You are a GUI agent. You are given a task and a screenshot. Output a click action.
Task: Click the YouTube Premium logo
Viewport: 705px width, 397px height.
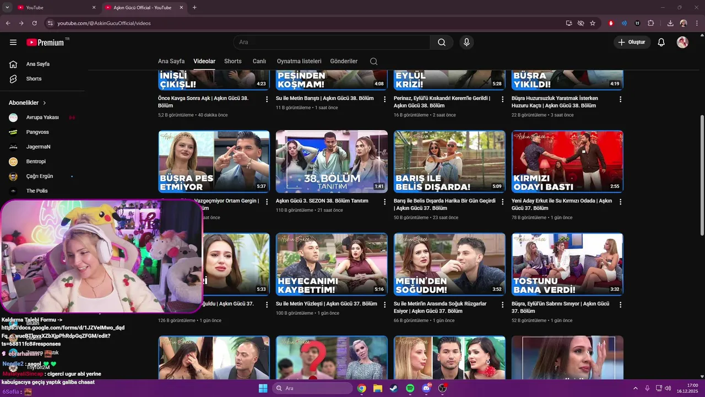[45, 42]
